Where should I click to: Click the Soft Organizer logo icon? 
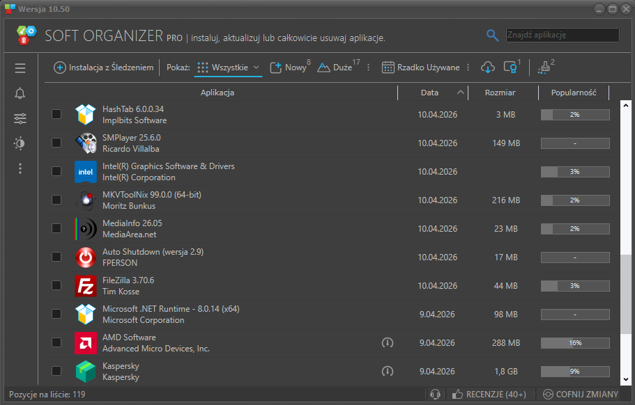(26, 35)
